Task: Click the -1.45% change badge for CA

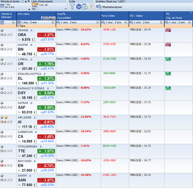Action: click(x=46, y=136)
